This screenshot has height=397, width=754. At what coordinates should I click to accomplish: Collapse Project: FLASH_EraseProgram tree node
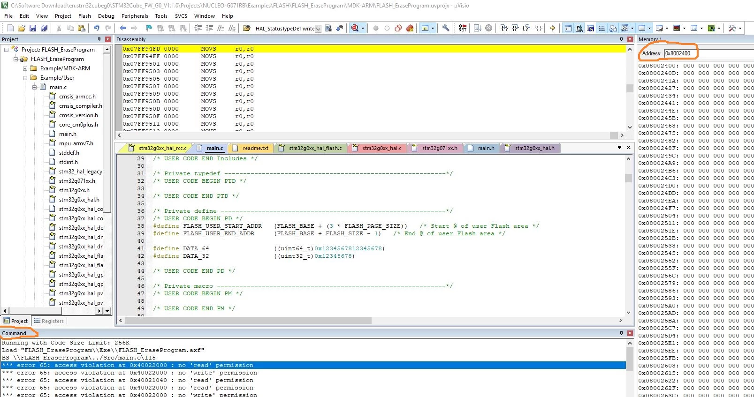point(6,49)
